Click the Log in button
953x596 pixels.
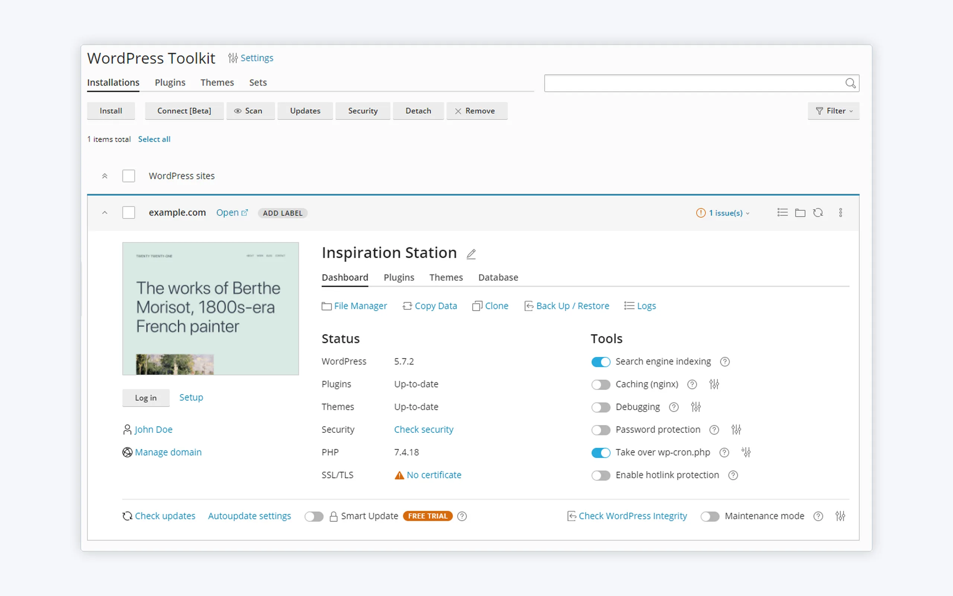146,398
